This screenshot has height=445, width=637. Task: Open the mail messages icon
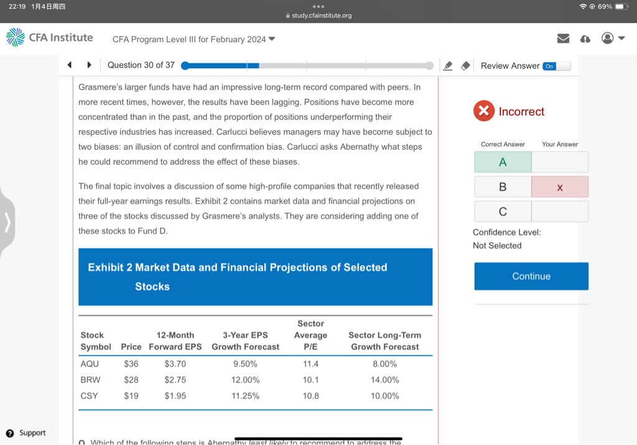click(563, 39)
